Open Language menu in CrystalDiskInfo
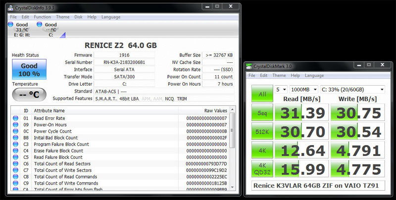This screenshot has height=200, width=396. [111, 17]
